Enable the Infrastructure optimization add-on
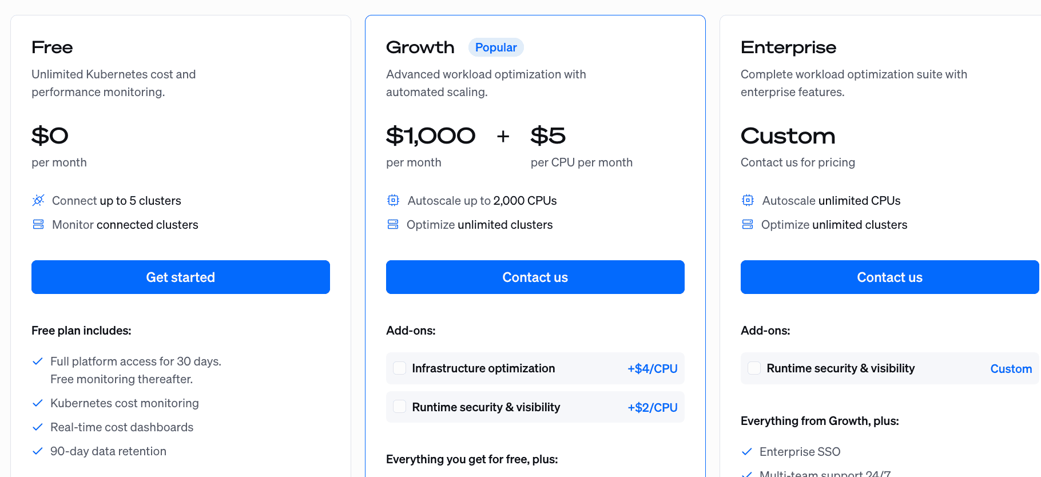 [x=399, y=368]
